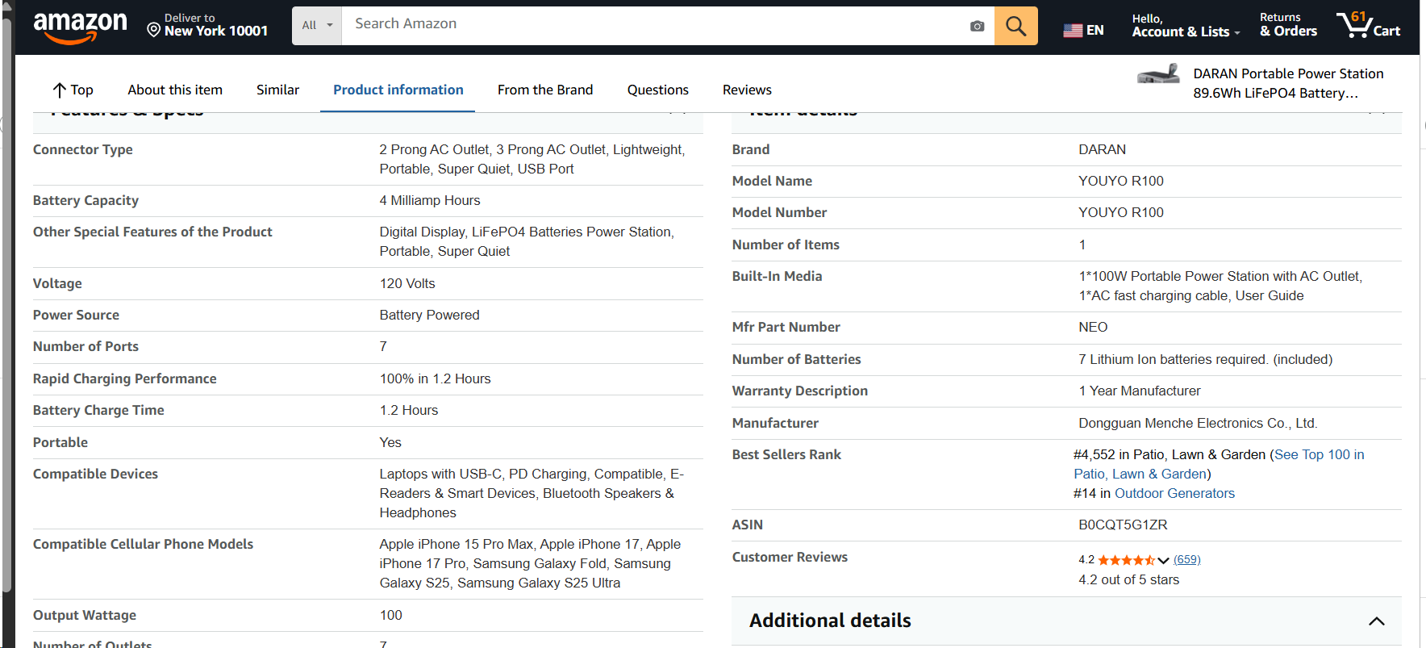Viewport: 1426px width, 648px height.
Task: Click the Best Sellers Rank label
Action: click(x=786, y=454)
